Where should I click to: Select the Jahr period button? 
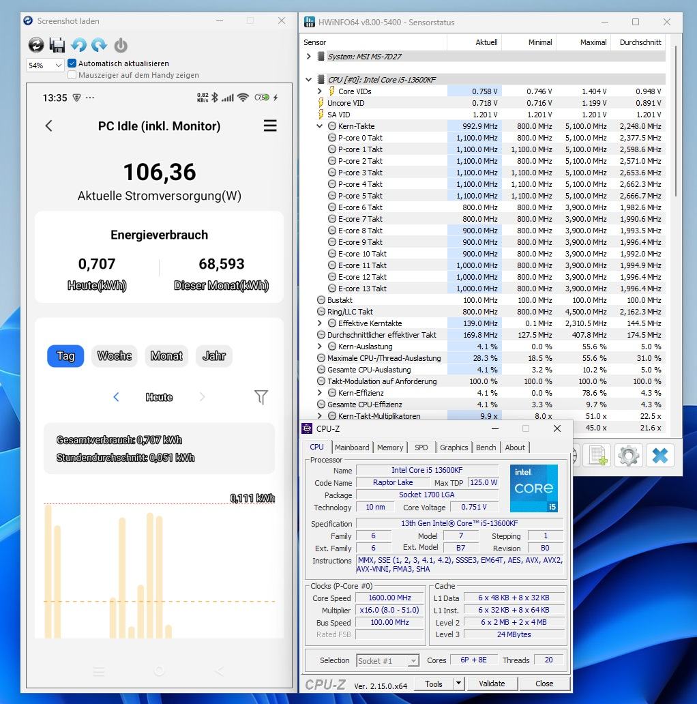[214, 356]
